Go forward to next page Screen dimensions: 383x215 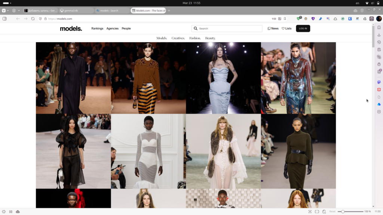coord(26,19)
